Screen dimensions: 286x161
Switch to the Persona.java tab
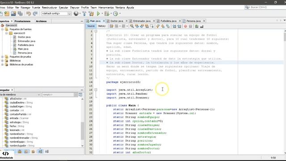click(193, 21)
